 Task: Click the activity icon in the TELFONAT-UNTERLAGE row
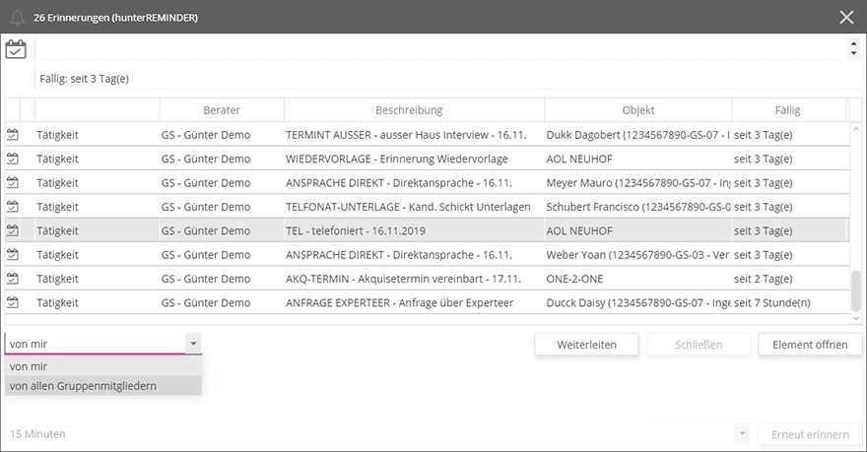(x=12, y=207)
